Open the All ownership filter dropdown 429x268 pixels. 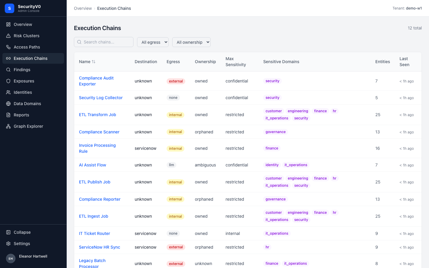(191, 42)
